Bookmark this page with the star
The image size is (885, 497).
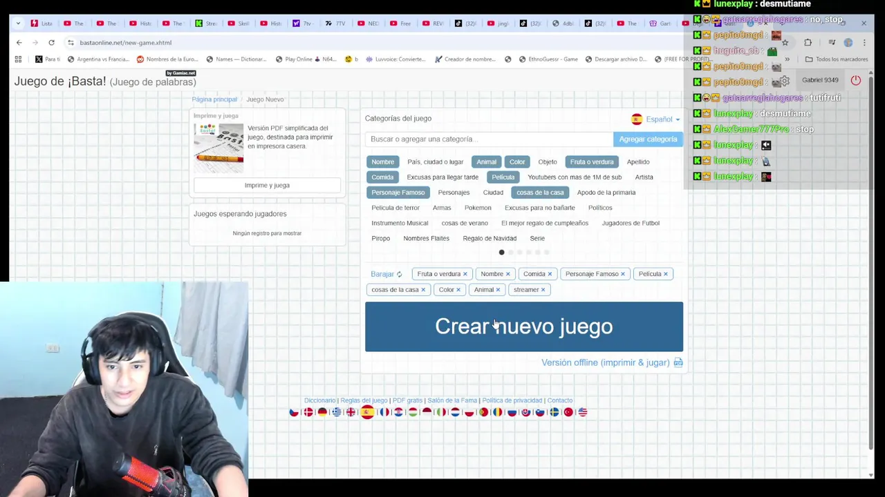pos(785,43)
